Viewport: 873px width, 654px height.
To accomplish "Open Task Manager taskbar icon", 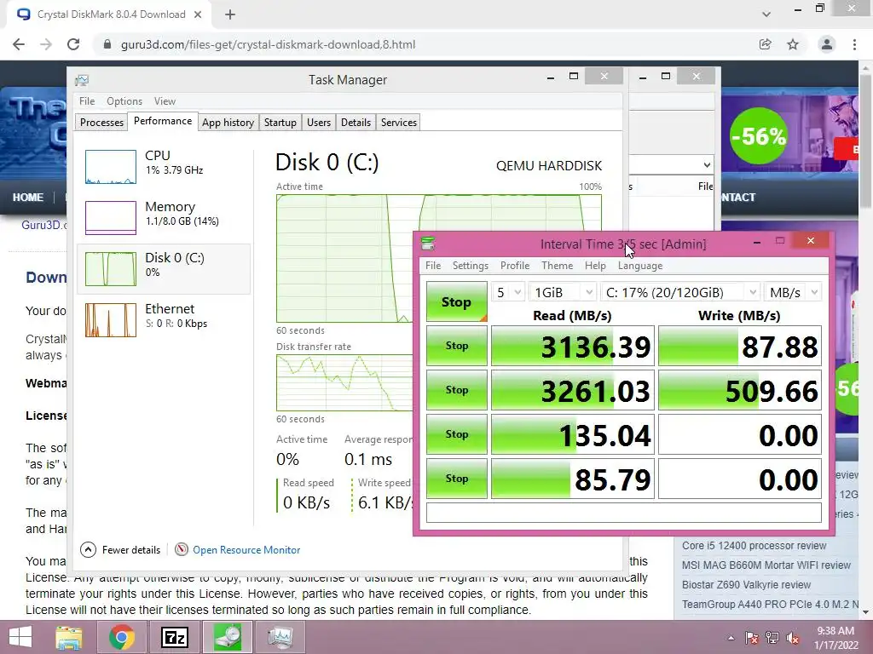I will 280,637.
